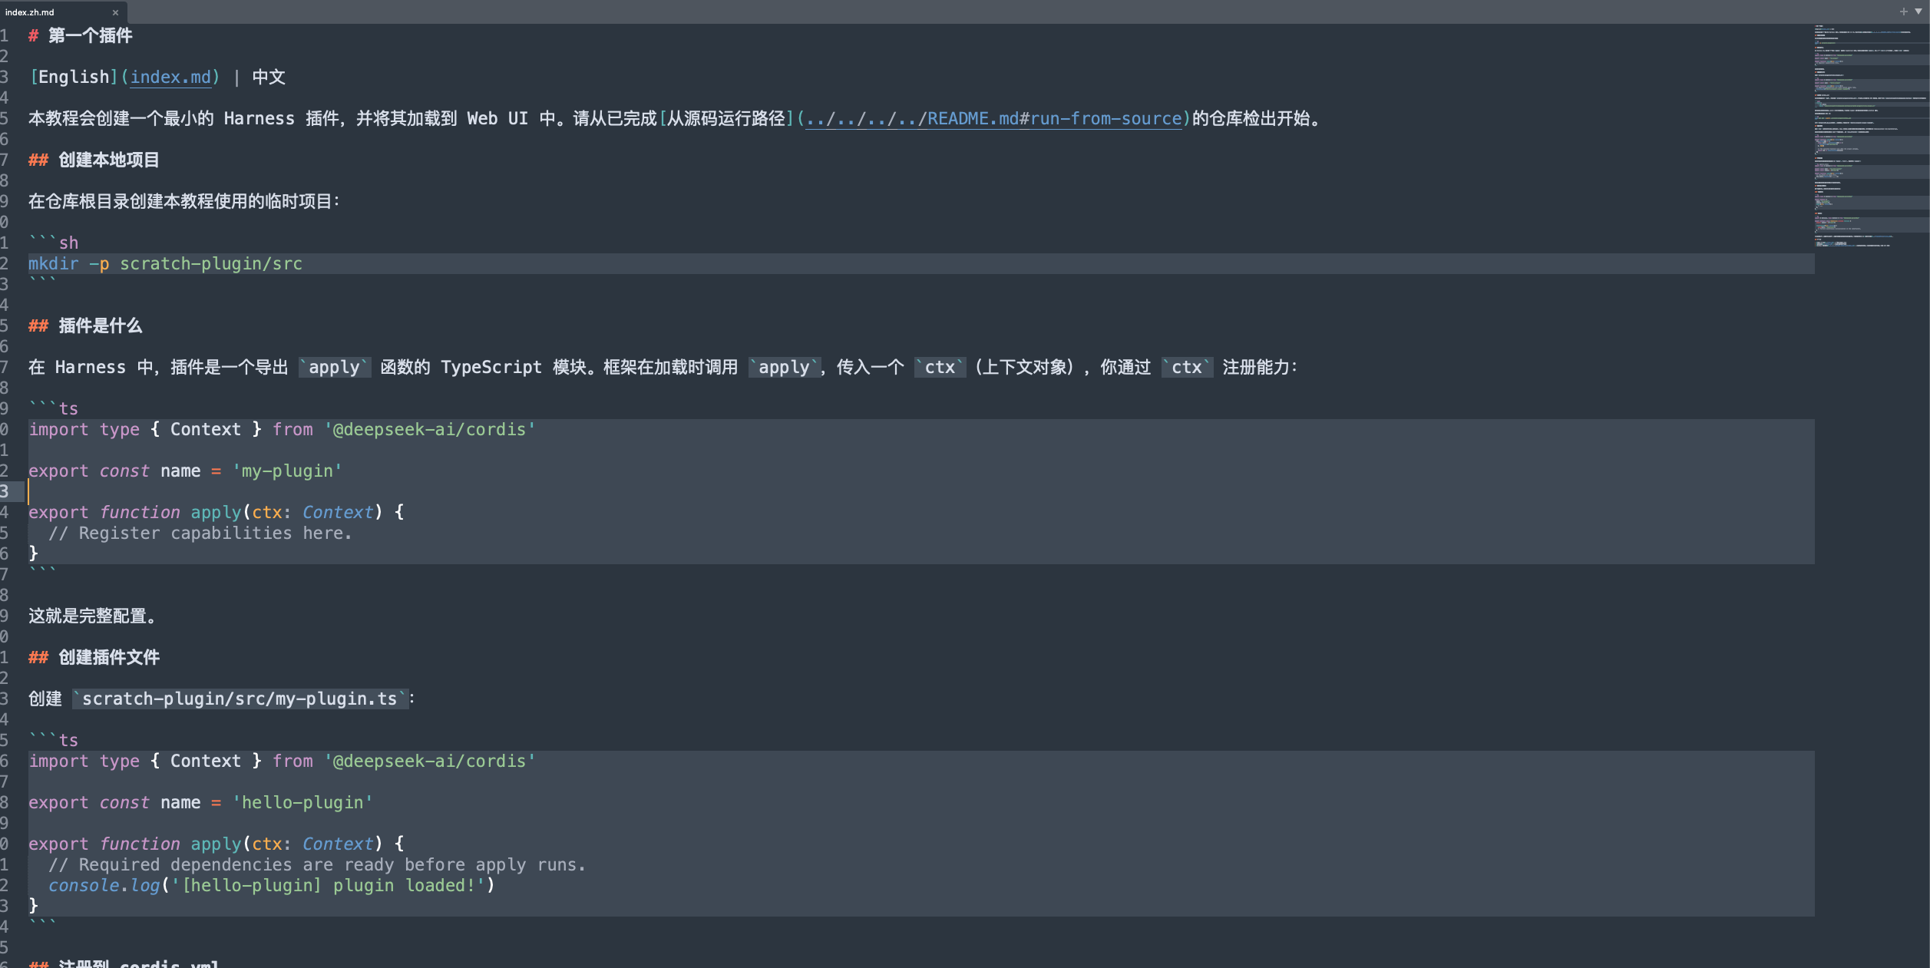
Task: Click the sentence "这就是完整配置。"
Action: click(x=92, y=616)
